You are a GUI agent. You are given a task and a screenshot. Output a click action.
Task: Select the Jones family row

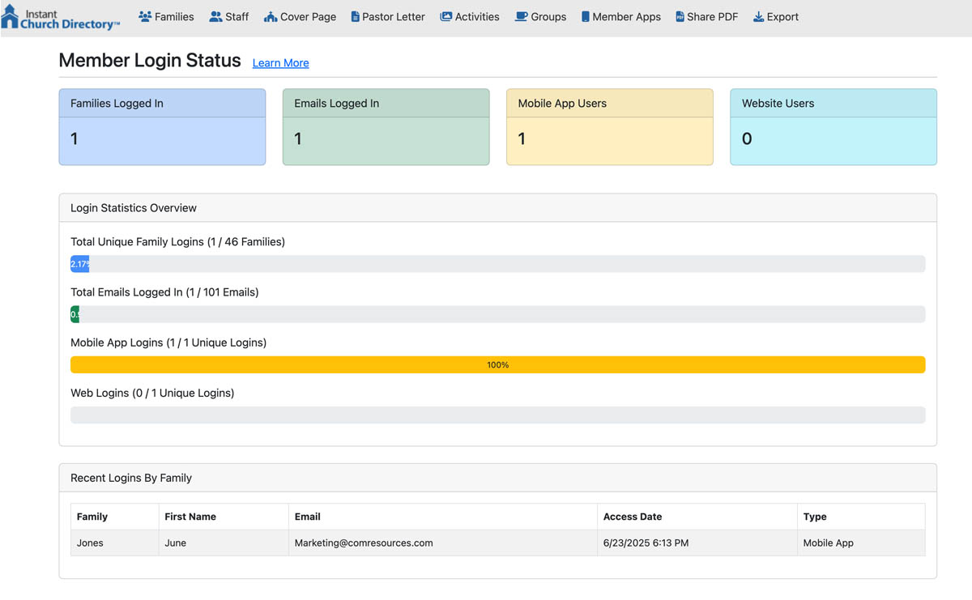pyautogui.click(x=498, y=543)
